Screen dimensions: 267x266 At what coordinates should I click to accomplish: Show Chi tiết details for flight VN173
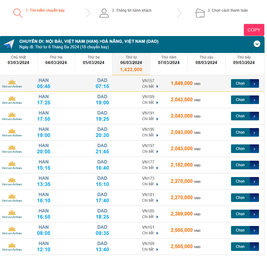tap(150, 184)
